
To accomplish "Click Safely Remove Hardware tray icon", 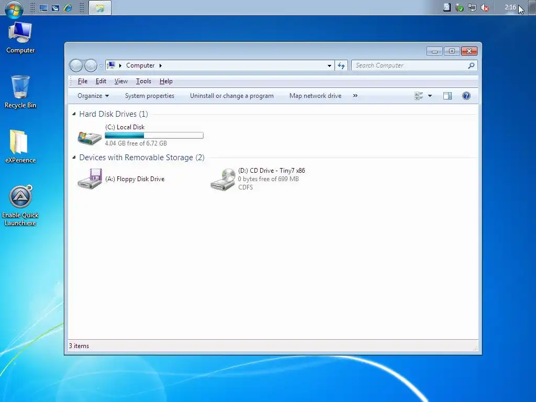I will [x=460, y=7].
